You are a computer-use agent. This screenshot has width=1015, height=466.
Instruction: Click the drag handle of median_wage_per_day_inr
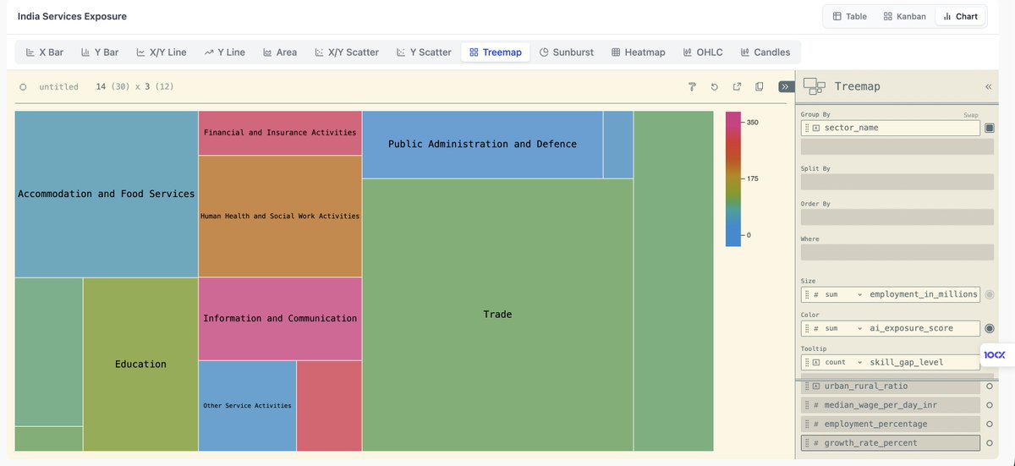click(807, 404)
